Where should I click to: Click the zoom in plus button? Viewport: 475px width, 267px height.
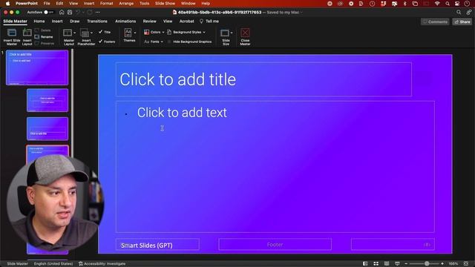442,264
